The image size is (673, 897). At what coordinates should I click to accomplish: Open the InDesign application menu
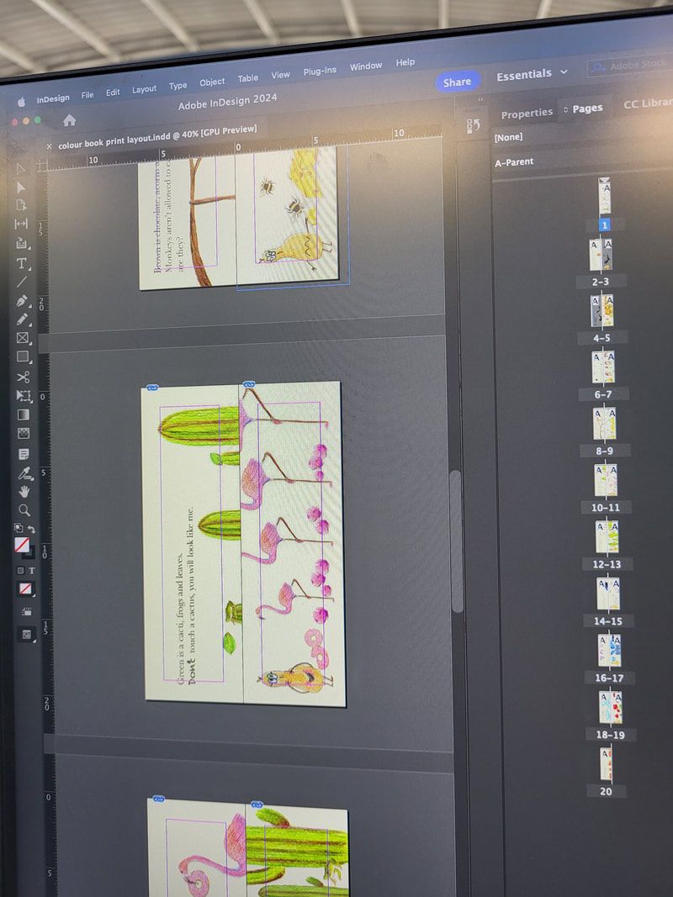point(53,98)
